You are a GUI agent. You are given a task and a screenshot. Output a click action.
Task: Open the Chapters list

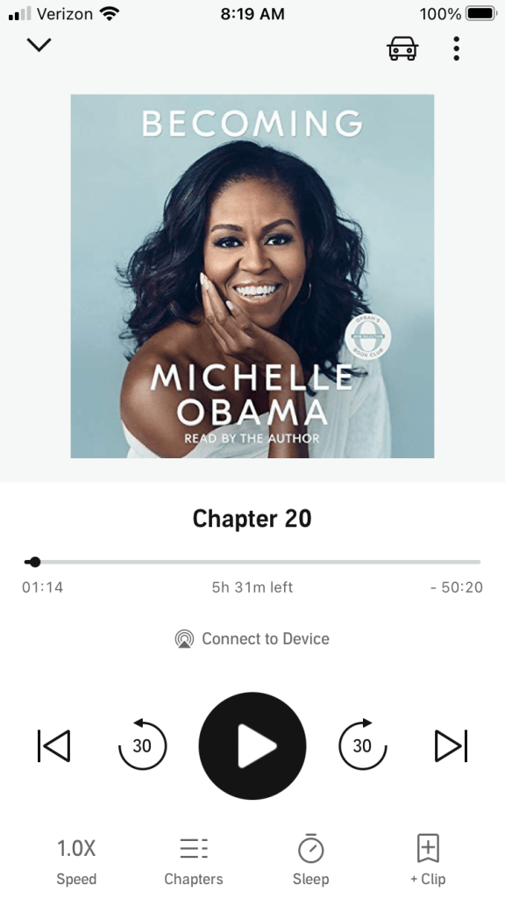[x=194, y=861]
